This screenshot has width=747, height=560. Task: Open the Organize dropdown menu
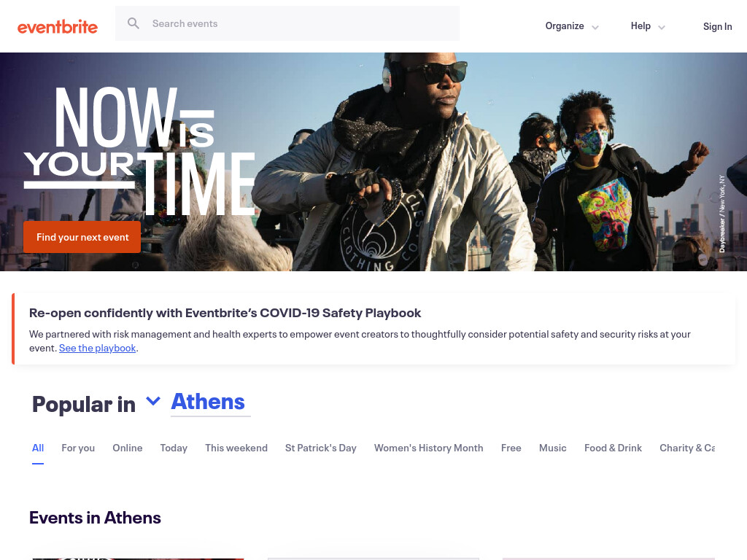click(x=572, y=26)
